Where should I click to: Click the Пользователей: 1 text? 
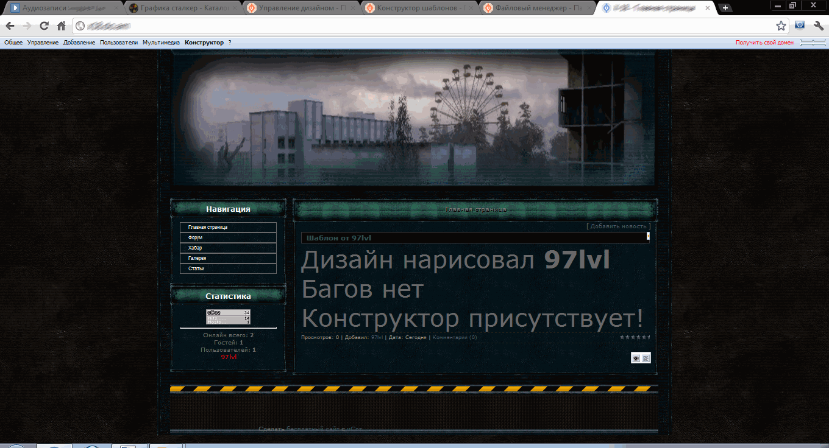pyautogui.click(x=228, y=350)
